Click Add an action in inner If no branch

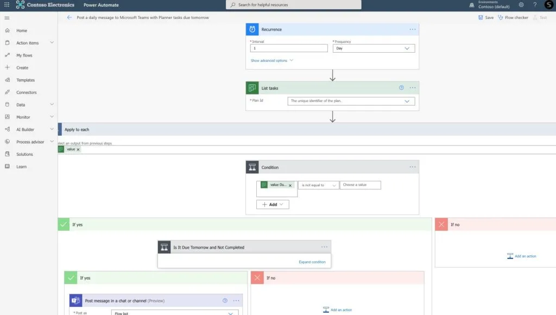point(338,310)
